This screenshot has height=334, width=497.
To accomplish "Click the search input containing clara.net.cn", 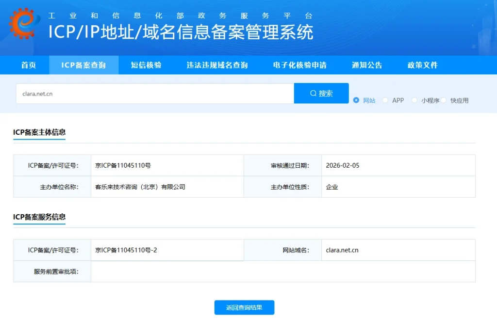I will (146, 93).
